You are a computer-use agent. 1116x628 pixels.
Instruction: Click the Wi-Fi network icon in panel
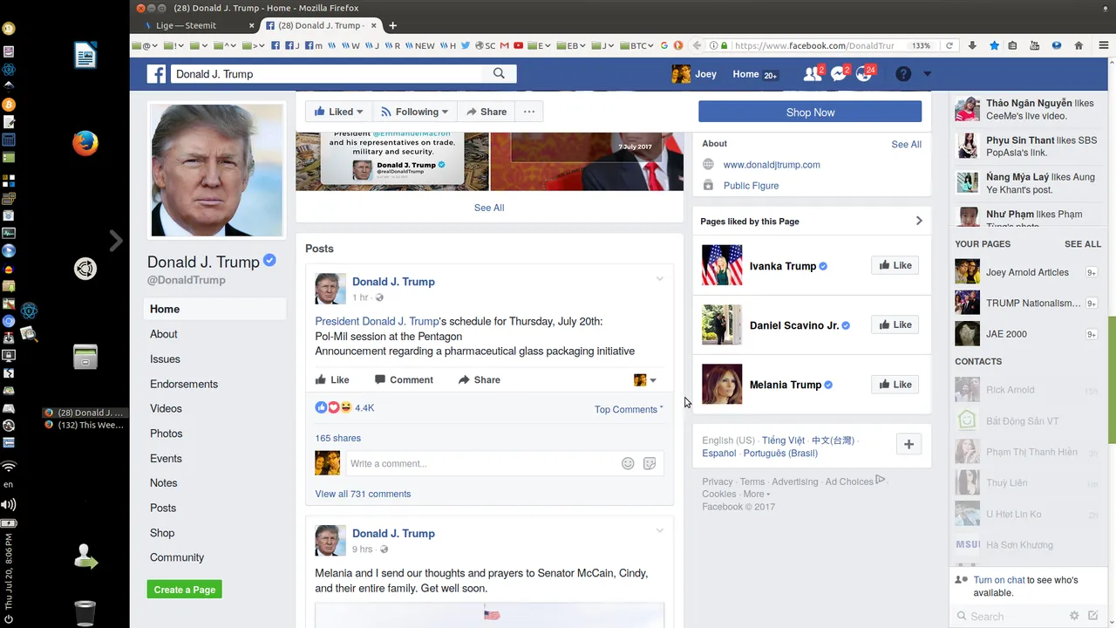tap(9, 467)
